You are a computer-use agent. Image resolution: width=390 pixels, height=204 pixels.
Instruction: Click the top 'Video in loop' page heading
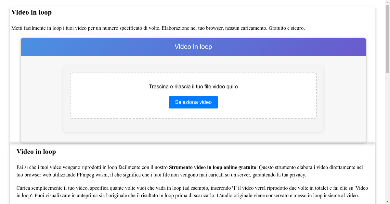32,12
